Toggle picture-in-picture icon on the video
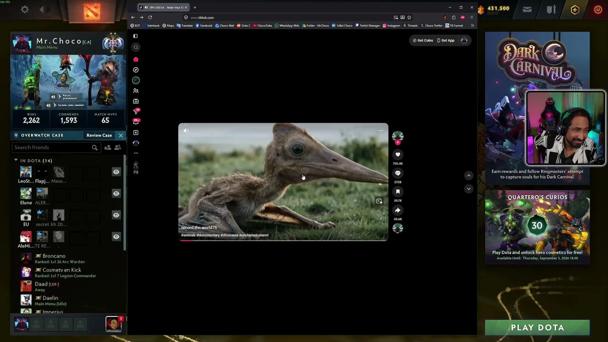This screenshot has width=608, height=342. click(379, 201)
